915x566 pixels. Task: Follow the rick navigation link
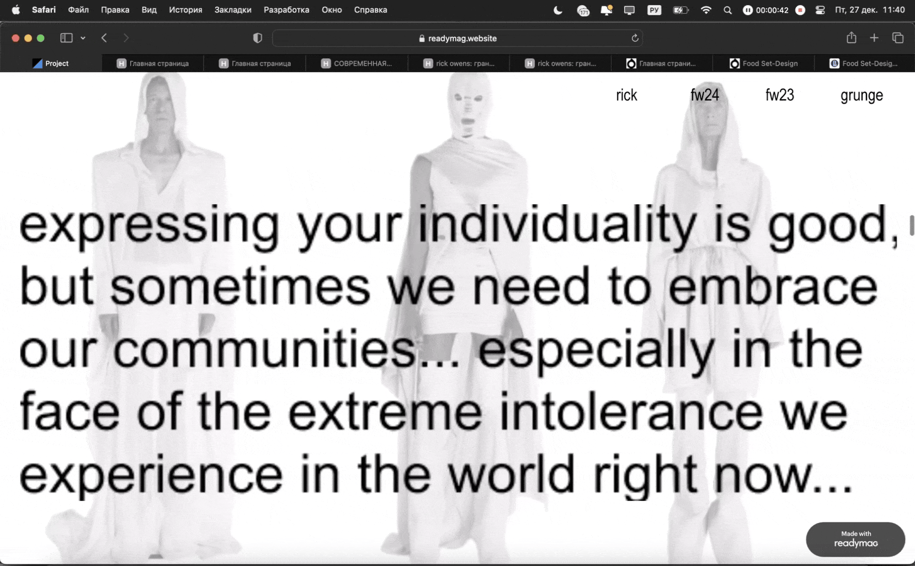point(626,95)
